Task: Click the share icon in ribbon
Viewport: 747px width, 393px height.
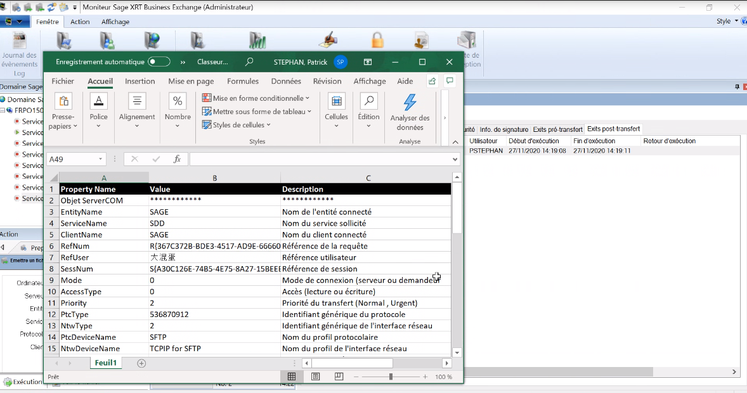Action: coord(432,81)
